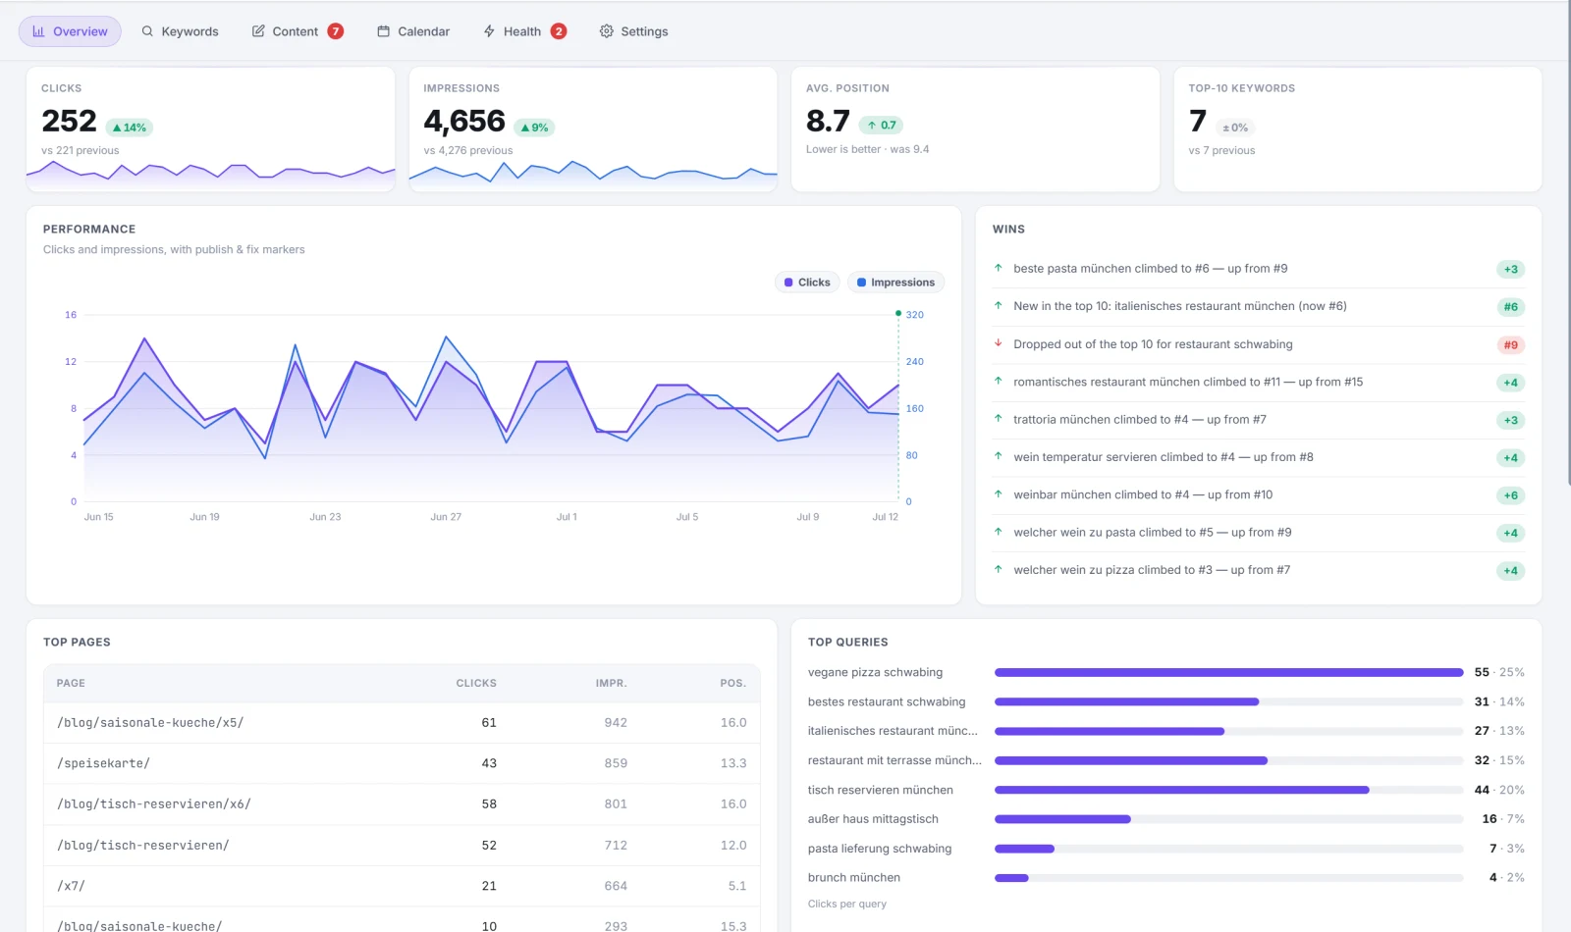Sort the table by CLICKS column header

point(476,684)
